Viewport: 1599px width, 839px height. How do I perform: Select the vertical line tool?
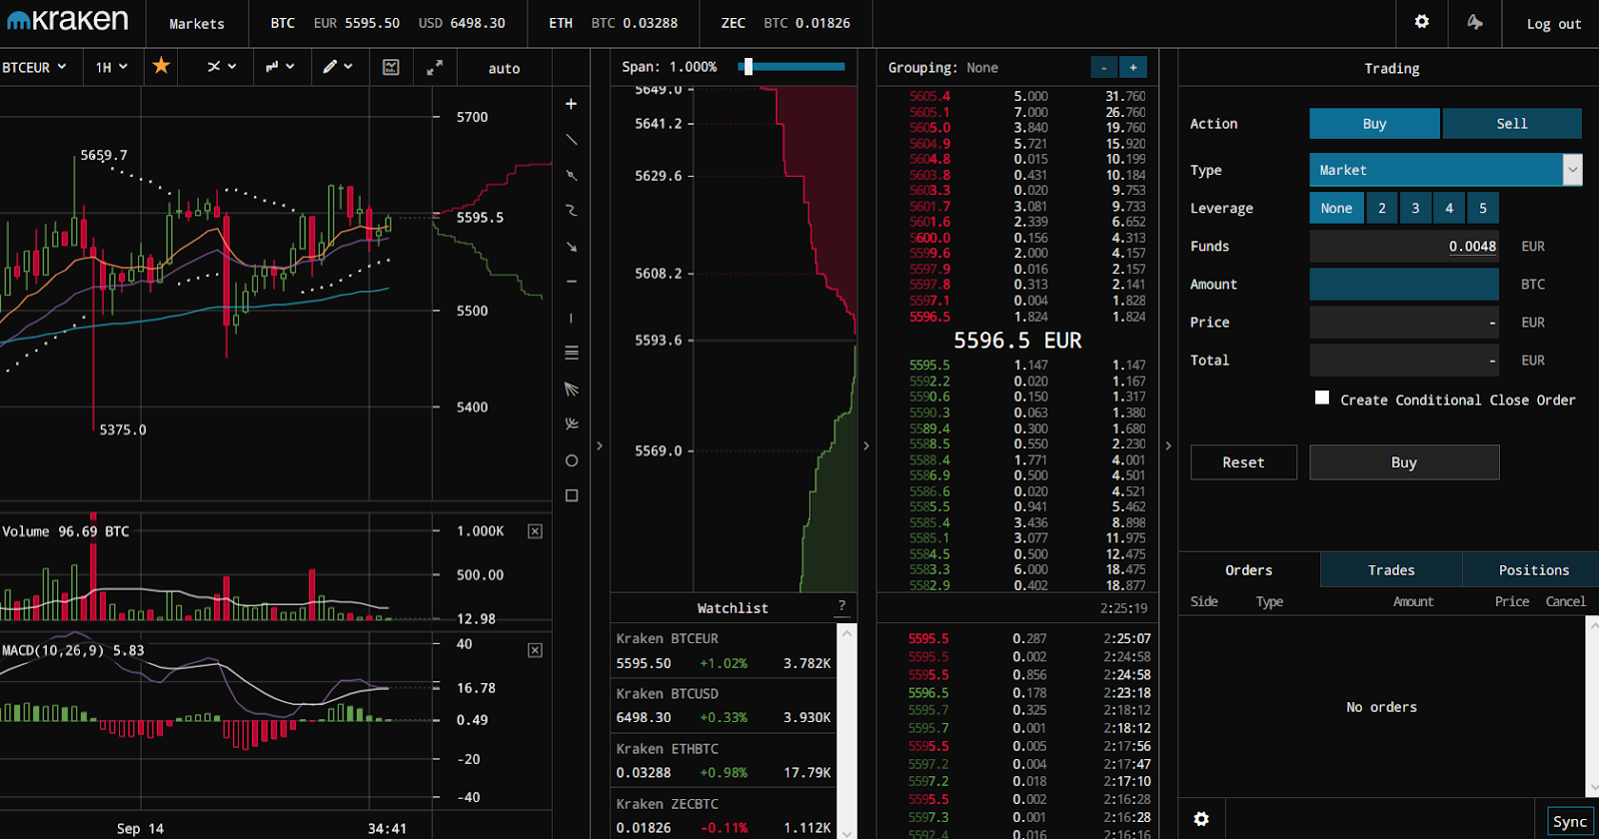[571, 318]
